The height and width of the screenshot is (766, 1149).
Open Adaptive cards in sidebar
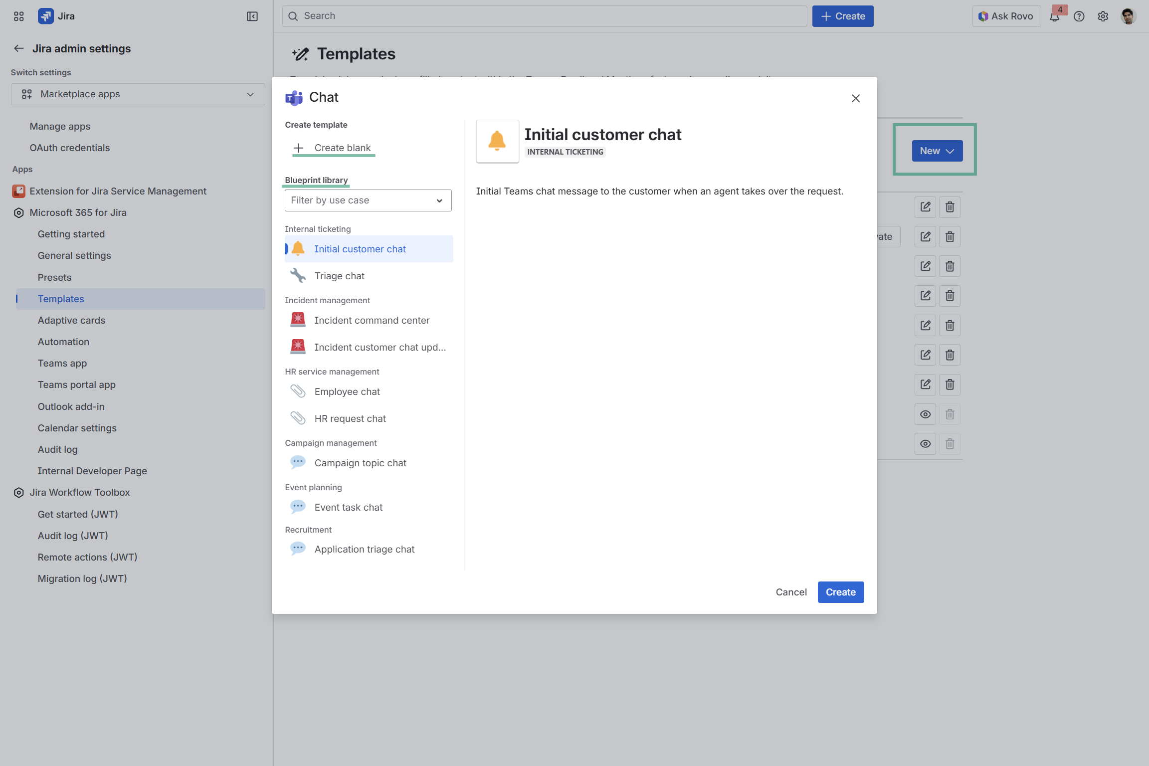[71, 320]
